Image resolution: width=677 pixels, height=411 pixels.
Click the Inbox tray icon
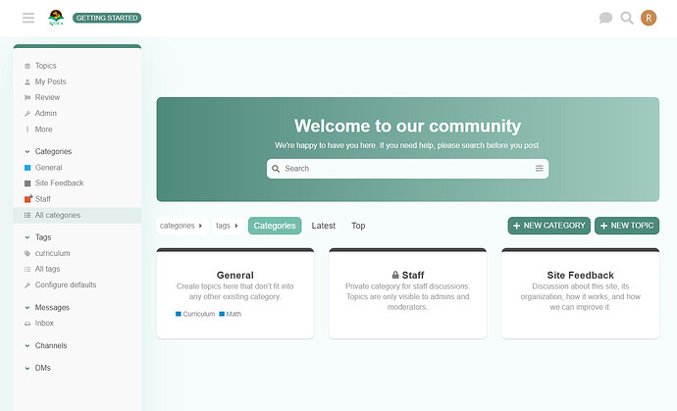tap(27, 324)
